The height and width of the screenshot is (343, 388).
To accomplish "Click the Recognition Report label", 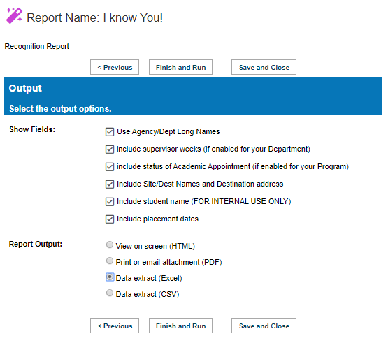I will [x=36, y=47].
